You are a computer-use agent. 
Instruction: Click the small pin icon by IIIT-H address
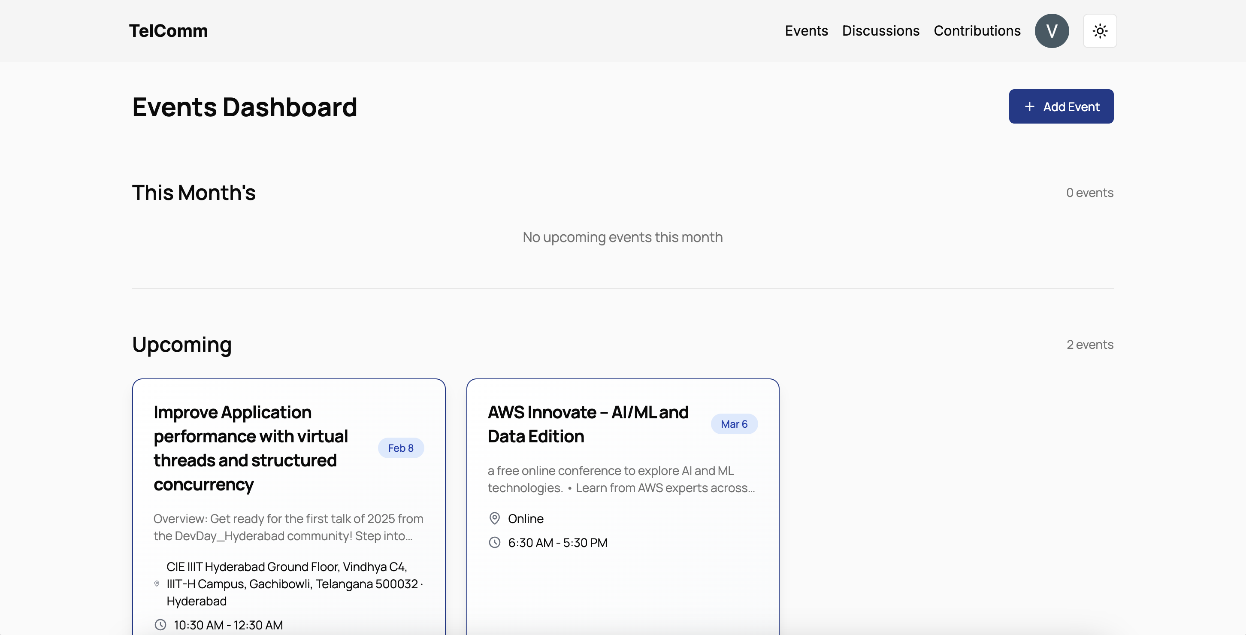(157, 584)
